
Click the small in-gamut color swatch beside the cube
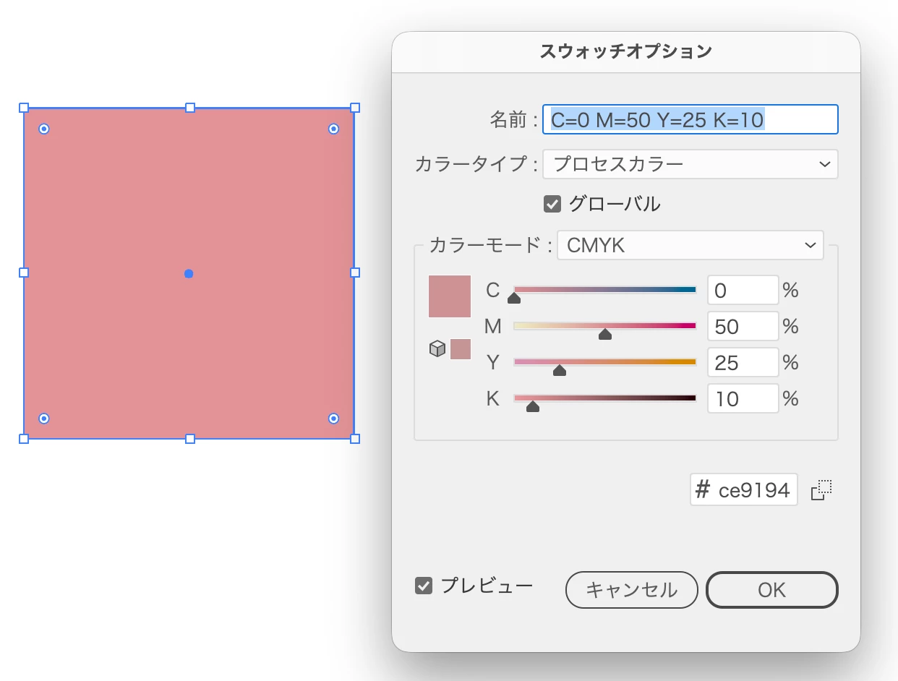(461, 349)
